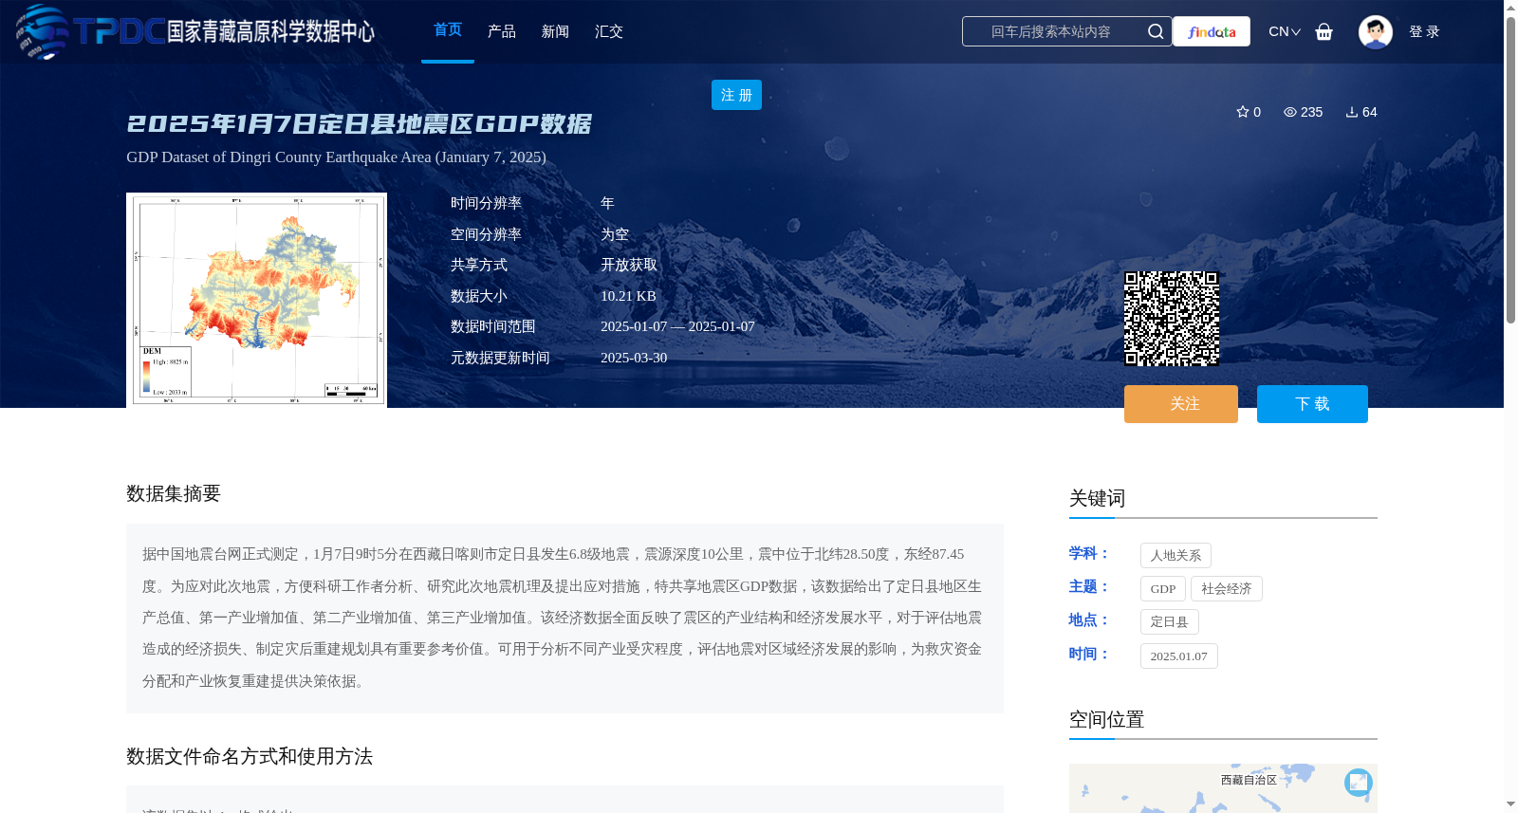Click the 登录 login link

(x=1424, y=31)
